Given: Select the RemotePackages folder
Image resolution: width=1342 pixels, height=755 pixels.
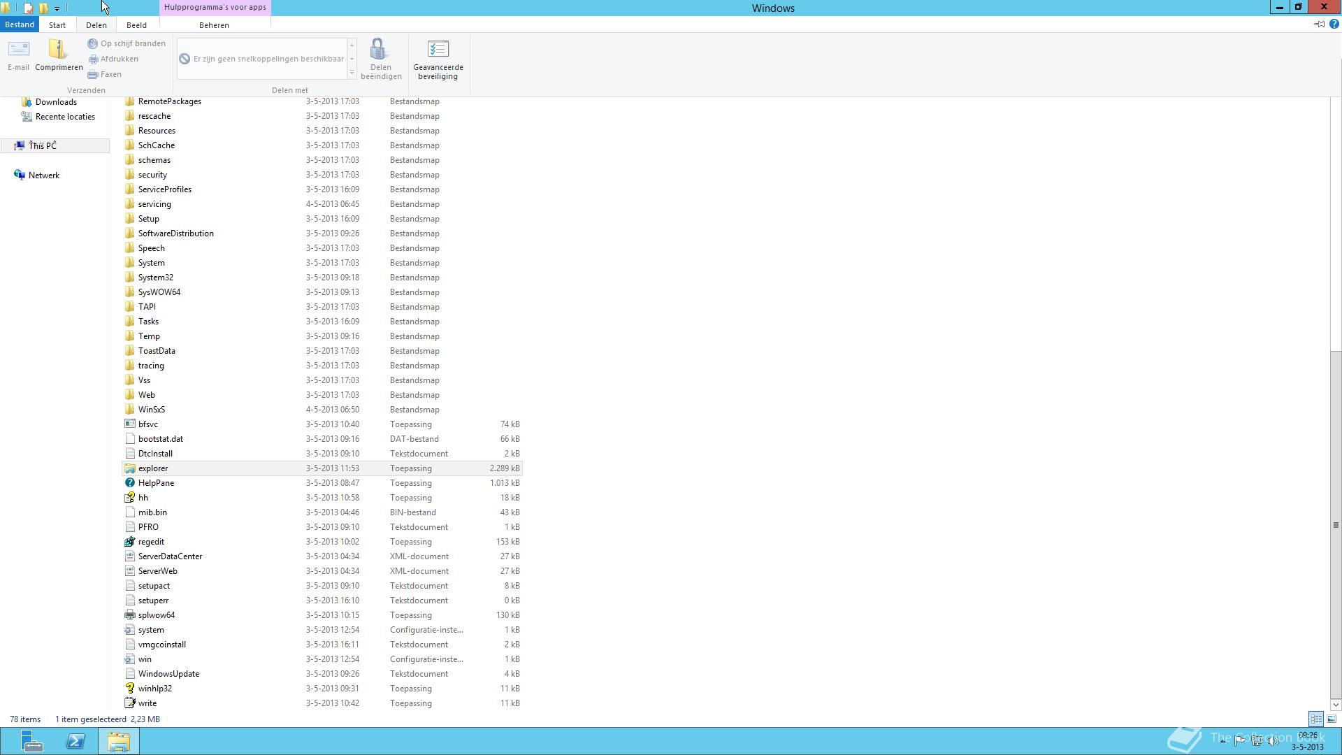Looking at the screenshot, I should pyautogui.click(x=322, y=101).
